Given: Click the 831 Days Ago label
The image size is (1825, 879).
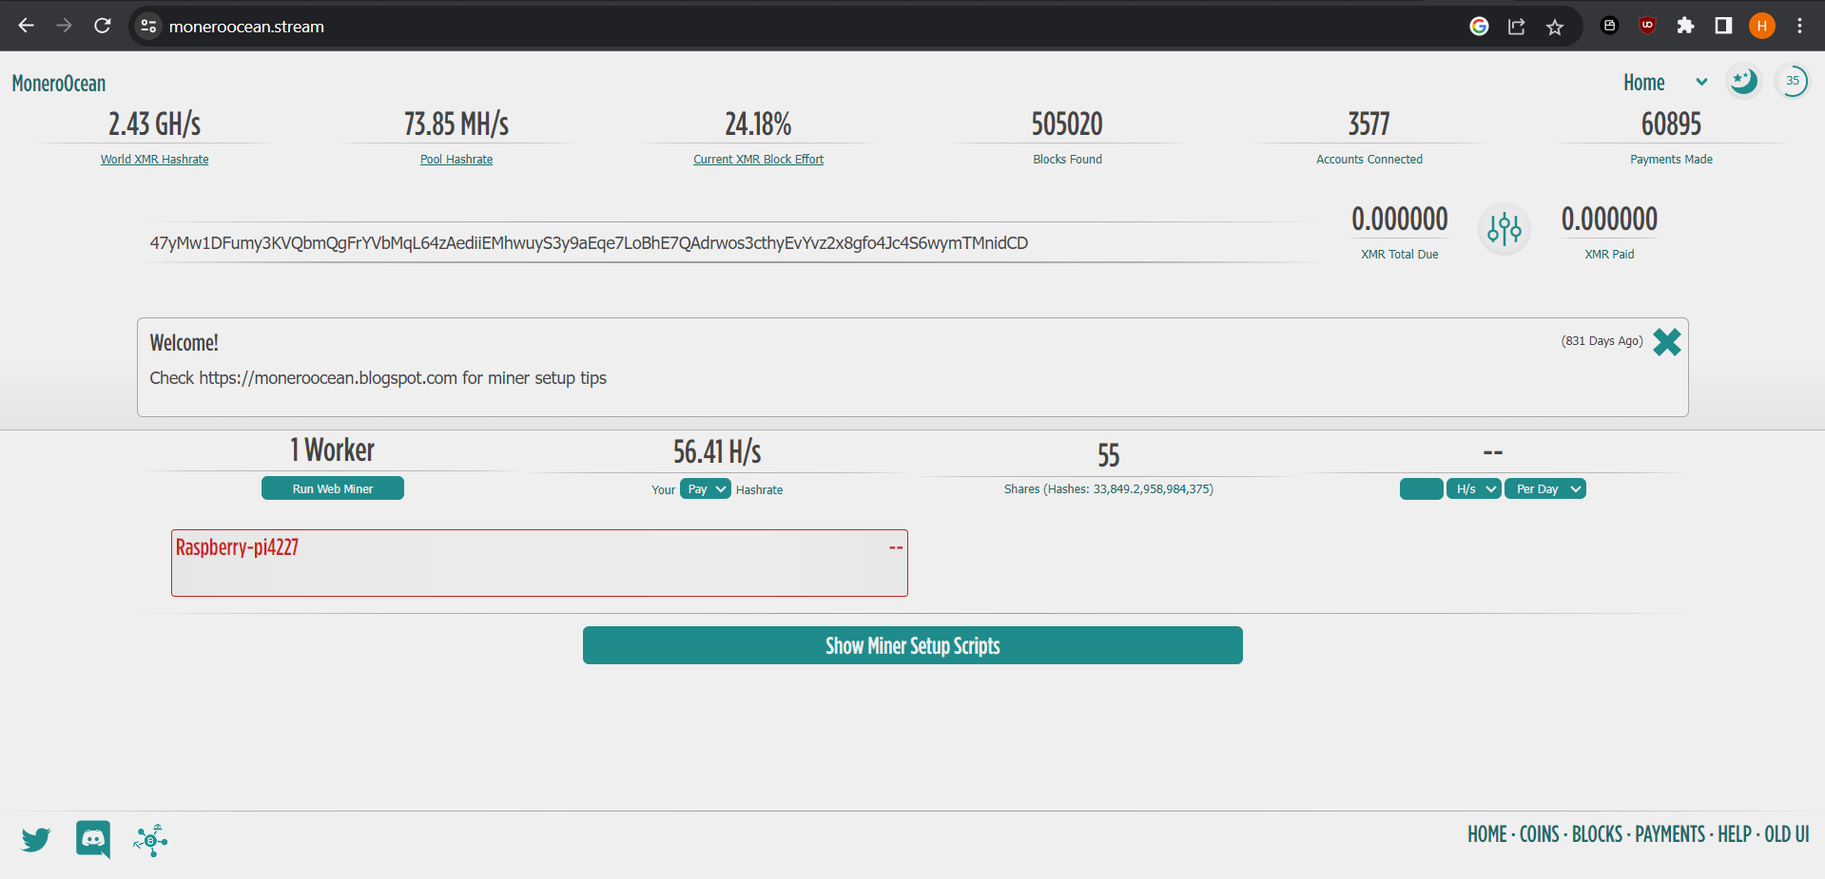Looking at the screenshot, I should pos(1602,341).
